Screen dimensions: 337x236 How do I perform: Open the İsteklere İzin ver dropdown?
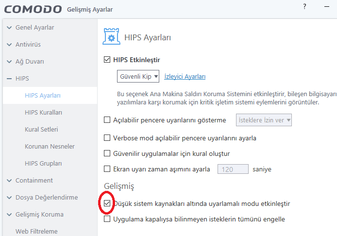tap(263, 120)
